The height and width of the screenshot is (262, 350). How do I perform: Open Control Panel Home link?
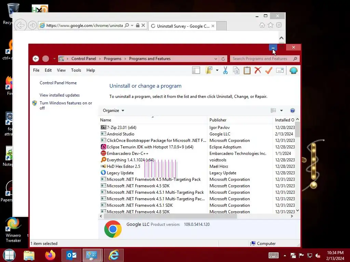(58, 83)
